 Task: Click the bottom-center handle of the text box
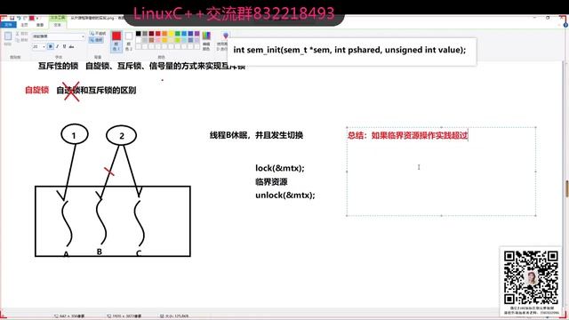441,216
